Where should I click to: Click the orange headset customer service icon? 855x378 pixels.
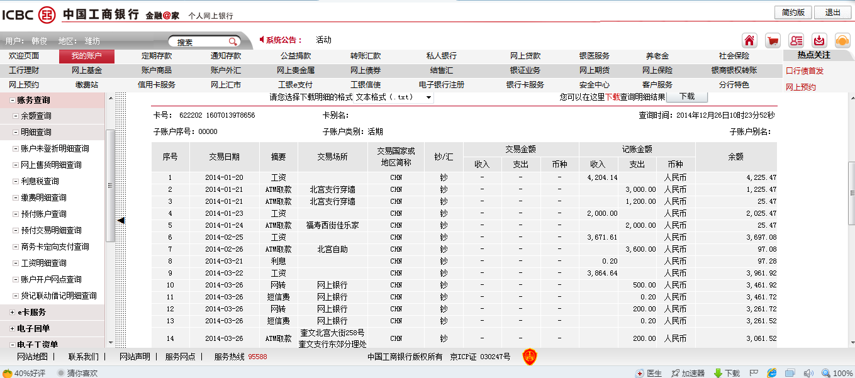[842, 40]
